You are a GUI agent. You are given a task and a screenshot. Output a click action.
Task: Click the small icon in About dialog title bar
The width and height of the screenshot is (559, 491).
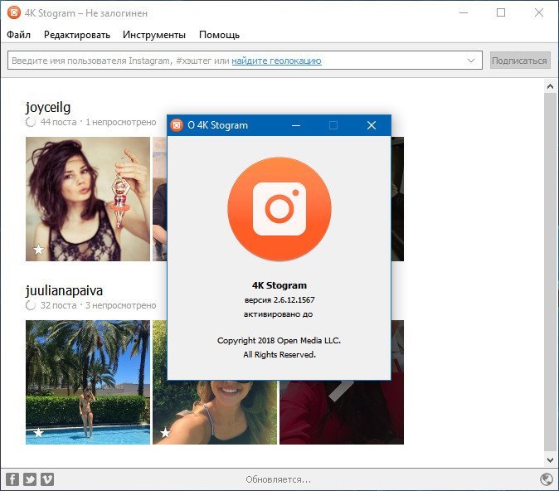[x=177, y=125]
